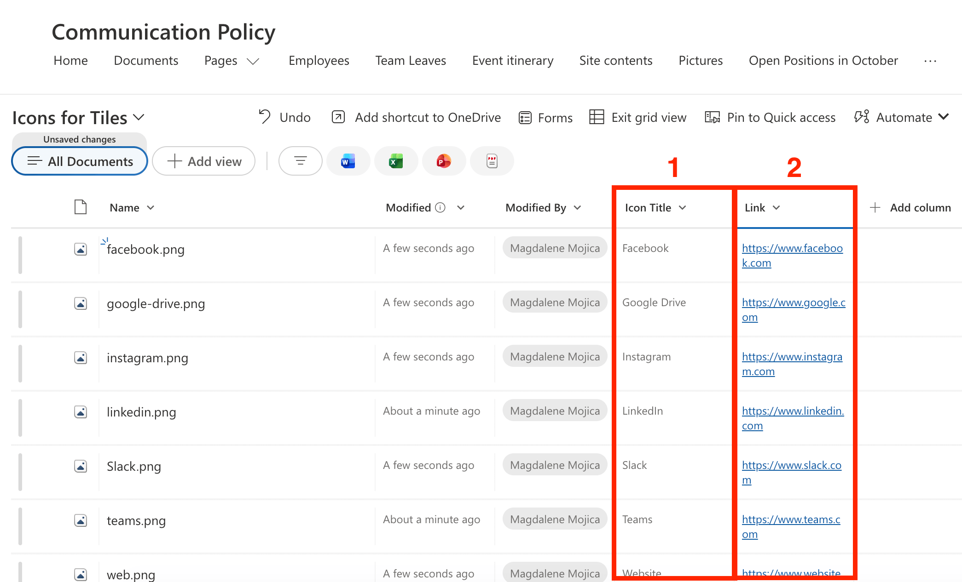Open the more navigation items ellipsis
This screenshot has width=962, height=582.
click(x=930, y=61)
